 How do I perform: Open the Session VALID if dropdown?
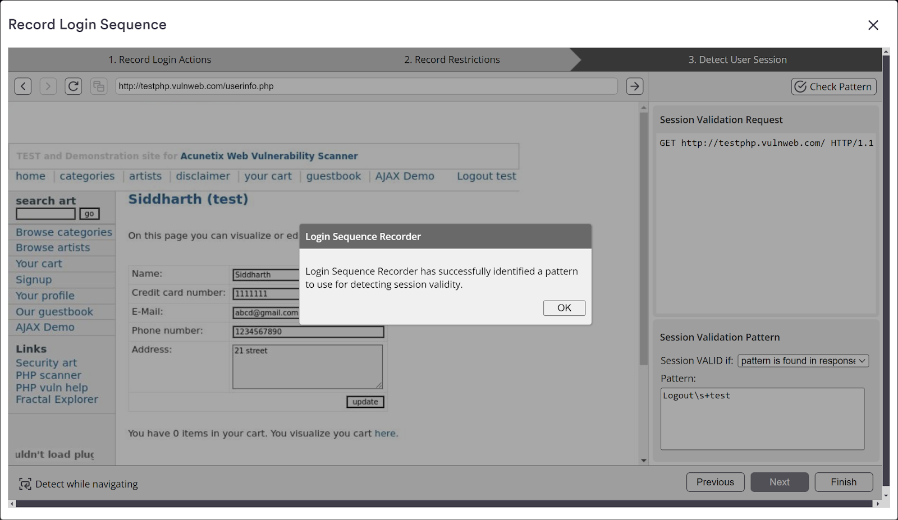(802, 361)
